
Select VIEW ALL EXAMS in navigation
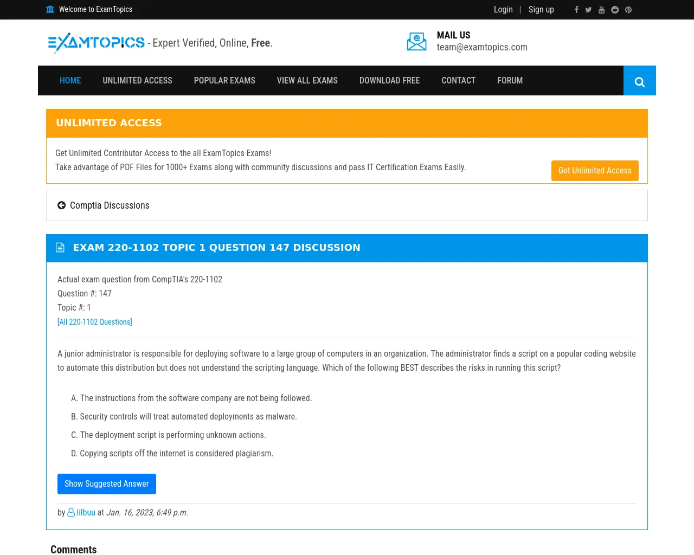pyautogui.click(x=307, y=81)
